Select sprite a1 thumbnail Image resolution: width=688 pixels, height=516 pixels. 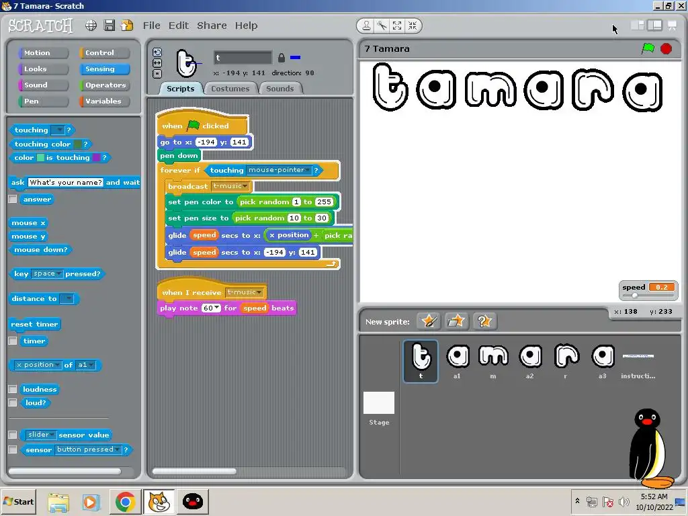tap(457, 361)
